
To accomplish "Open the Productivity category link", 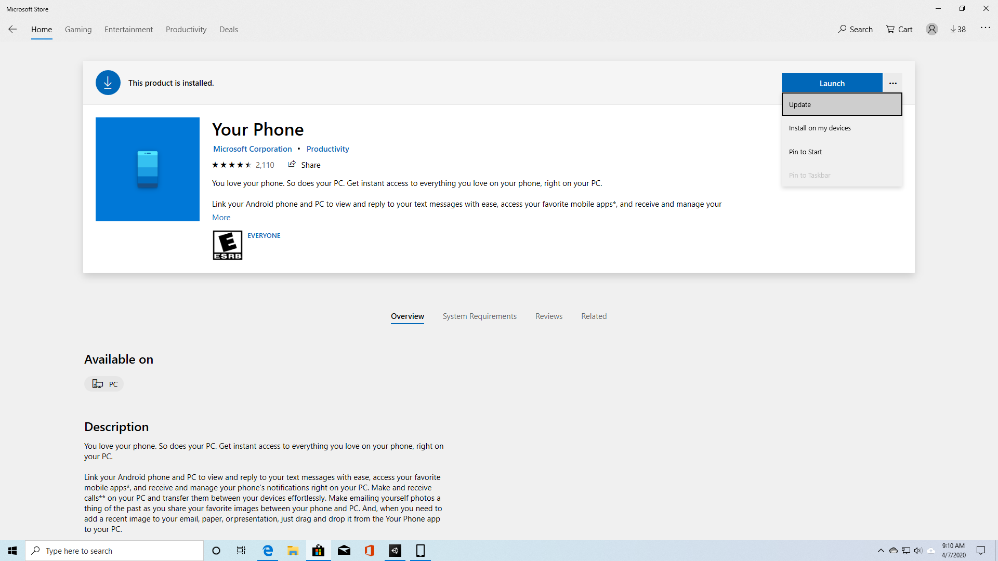I will point(327,149).
